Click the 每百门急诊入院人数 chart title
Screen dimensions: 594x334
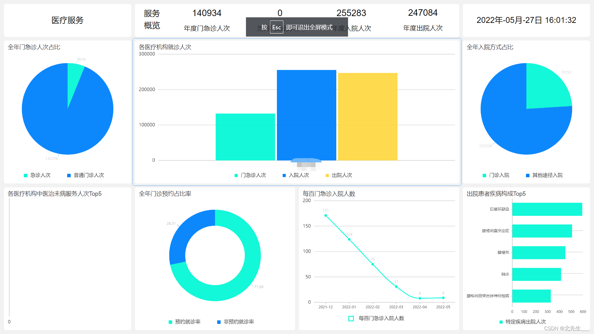click(x=329, y=194)
